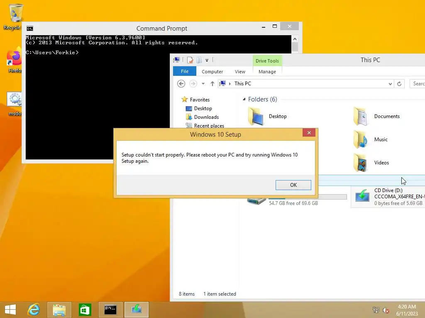This screenshot has width=425, height=318.
Task: Open Customize Quick Access Toolbar dropdown
Action: click(x=207, y=60)
